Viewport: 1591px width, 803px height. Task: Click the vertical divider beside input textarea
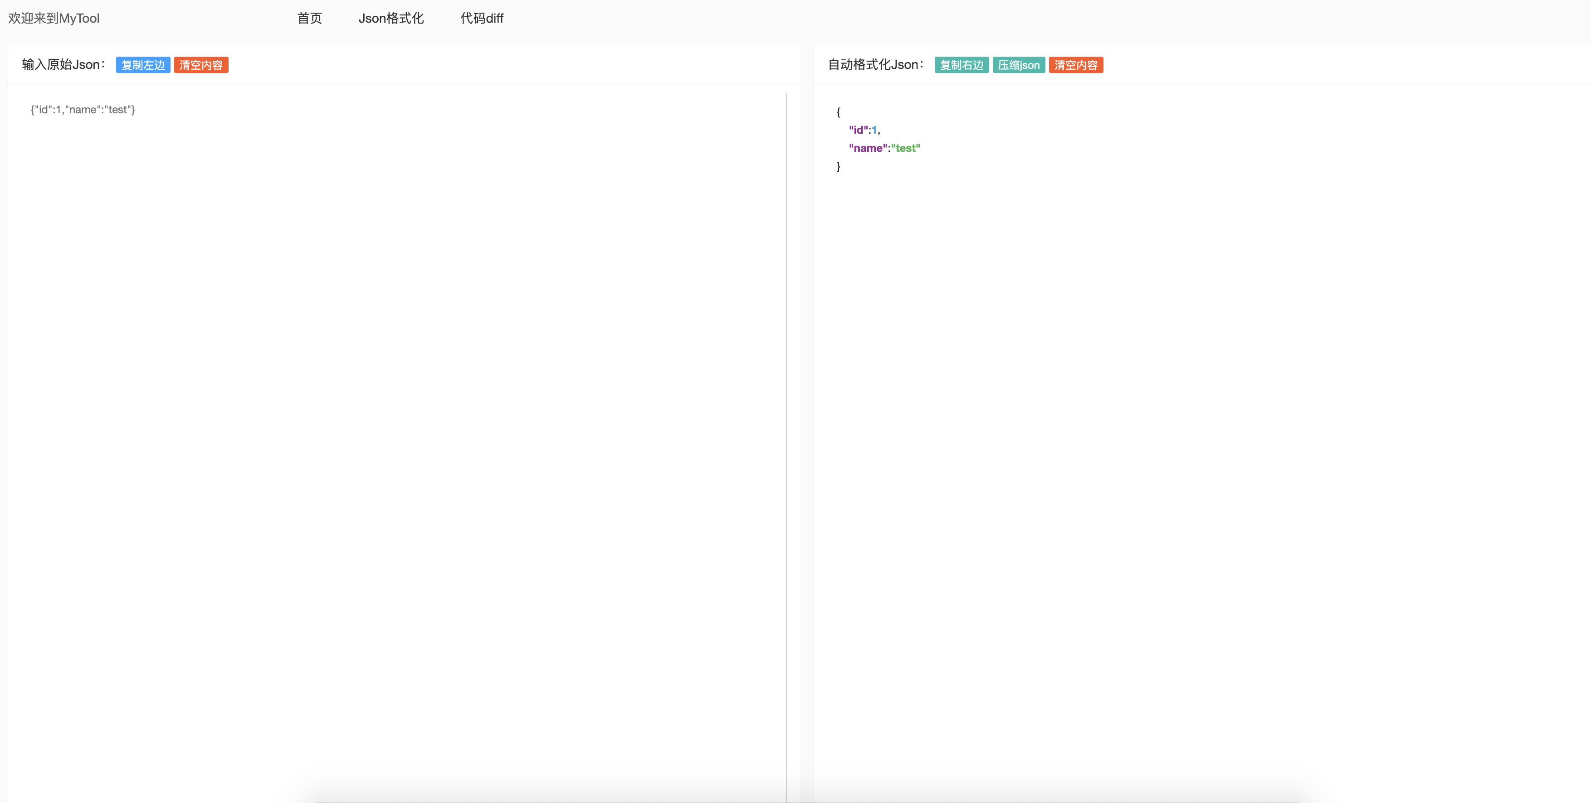(786, 432)
